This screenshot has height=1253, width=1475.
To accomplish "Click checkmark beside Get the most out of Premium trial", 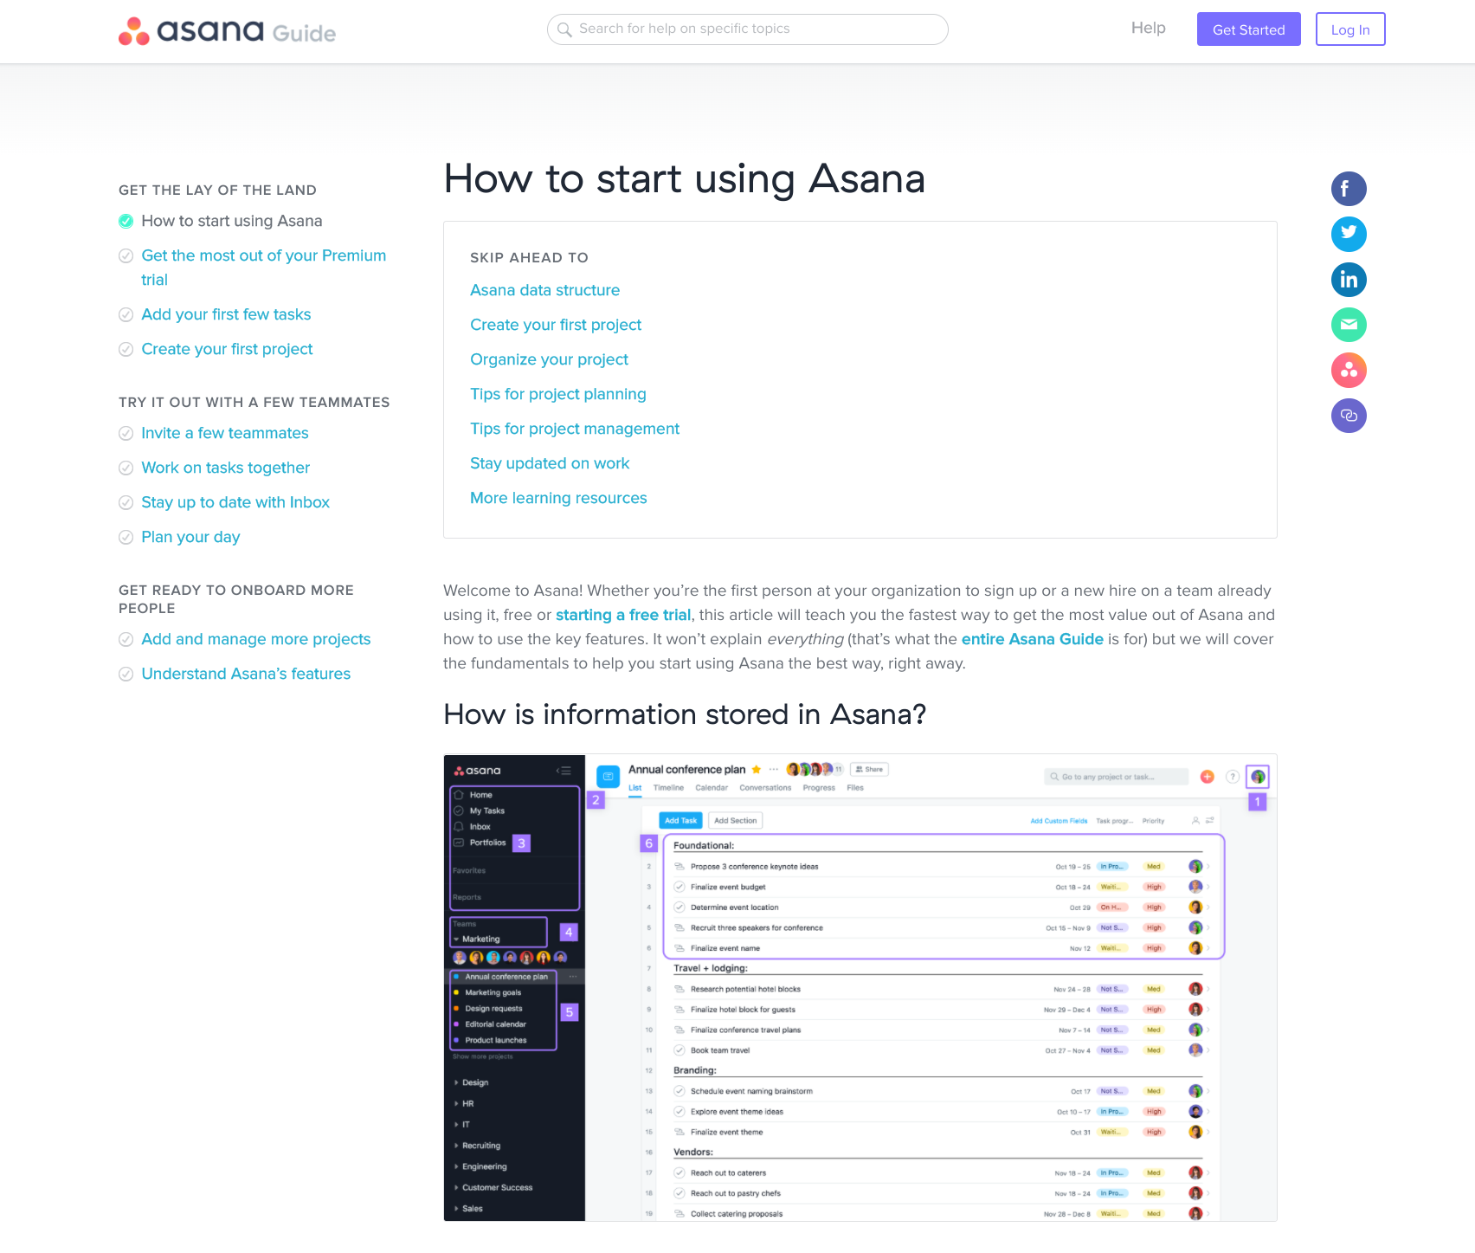I will [x=126, y=255].
